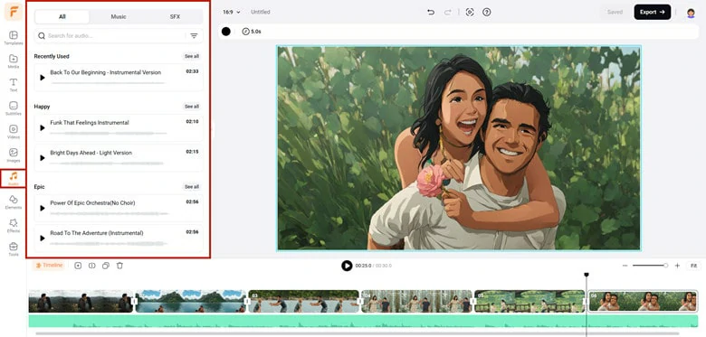706x337 pixels.
Task: Select Road To The Adventure (Instrumental) title
Action: click(96, 233)
